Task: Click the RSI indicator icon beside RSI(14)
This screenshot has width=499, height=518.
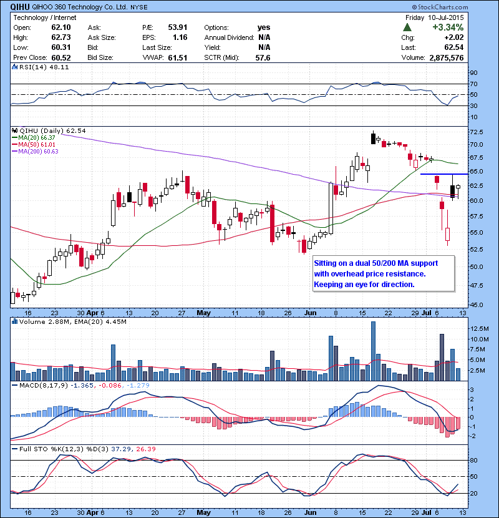Action: 14,67
